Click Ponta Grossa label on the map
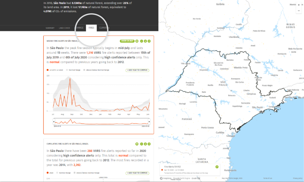 point(208,127)
